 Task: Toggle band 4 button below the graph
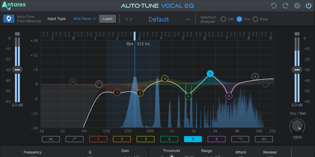(x=169, y=139)
